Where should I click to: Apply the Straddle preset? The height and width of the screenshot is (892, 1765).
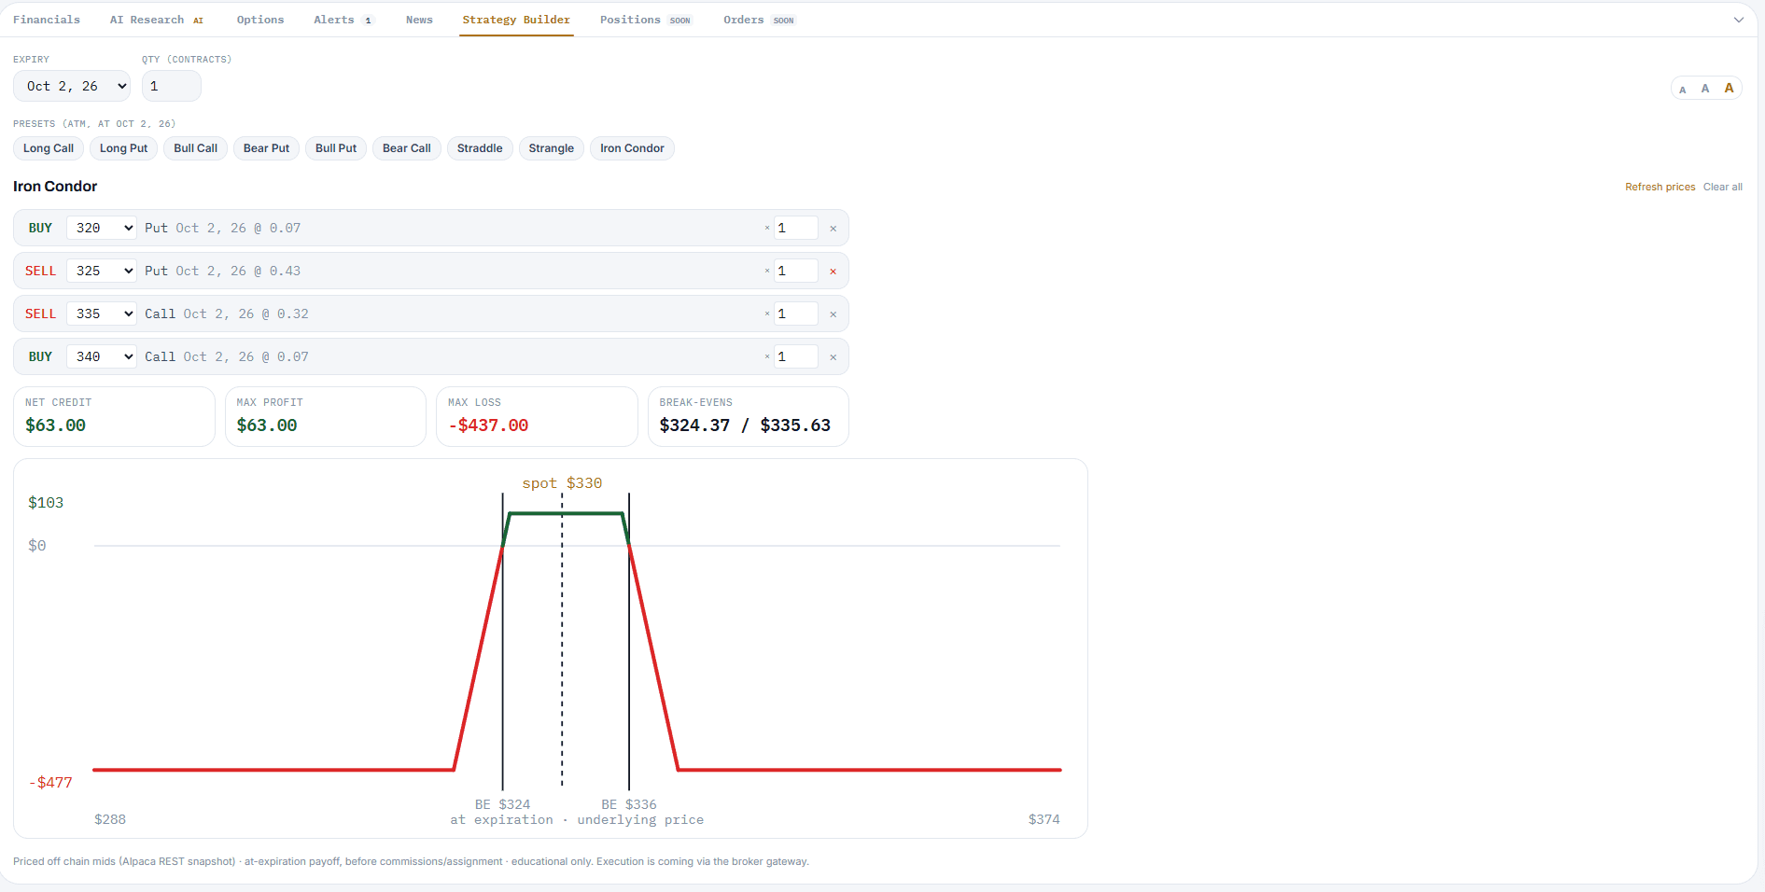click(480, 148)
